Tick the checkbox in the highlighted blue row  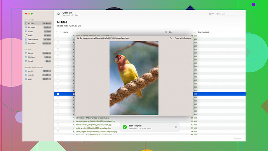(x=58, y=94)
